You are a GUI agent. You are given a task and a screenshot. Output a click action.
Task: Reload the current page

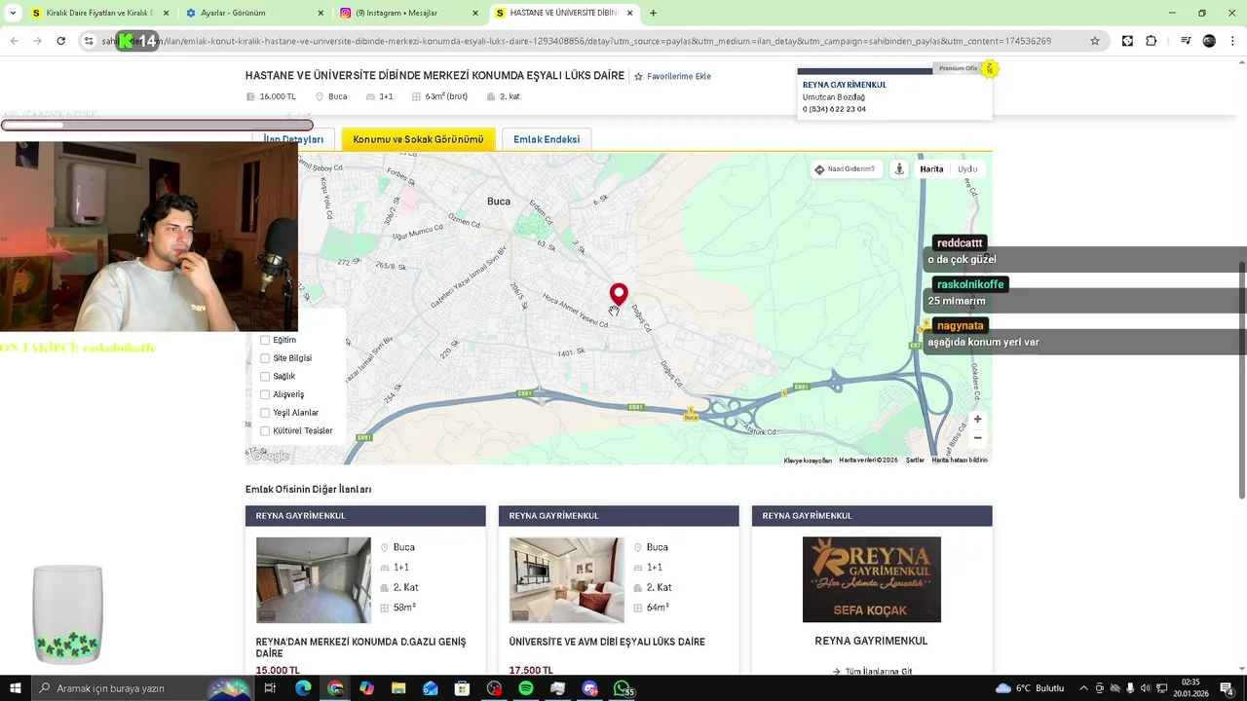coord(60,41)
